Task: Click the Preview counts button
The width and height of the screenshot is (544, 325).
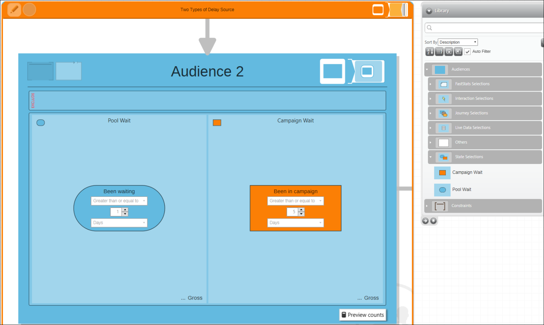Action: click(363, 315)
